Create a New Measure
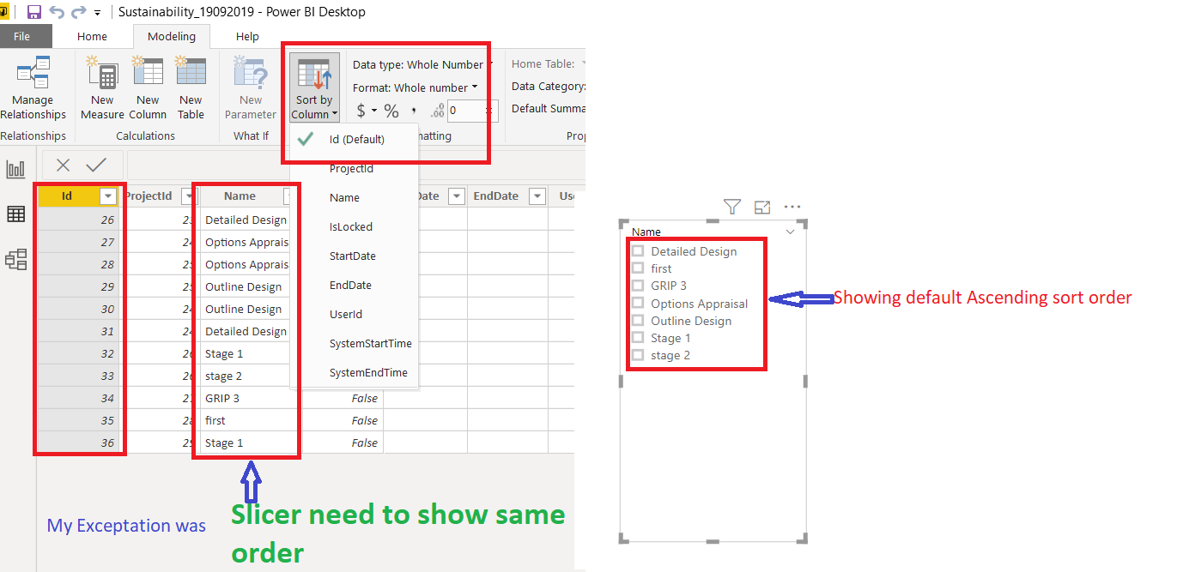The height and width of the screenshot is (572, 1195). (102, 88)
